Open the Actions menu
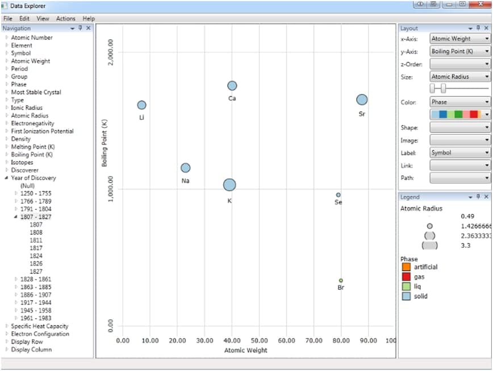Screen dimensions: 493x371 click(65, 18)
